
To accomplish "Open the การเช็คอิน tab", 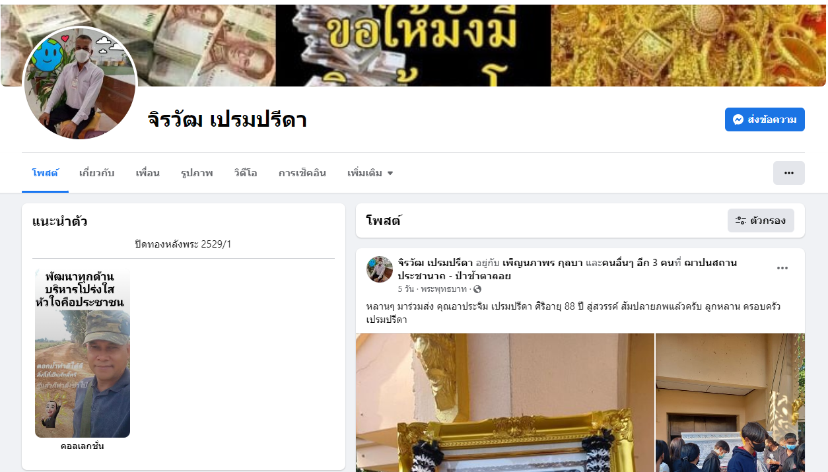I will [302, 173].
